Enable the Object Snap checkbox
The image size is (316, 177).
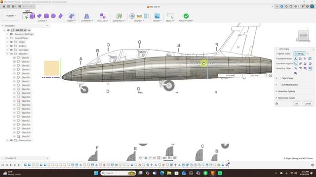[x=280, y=78]
